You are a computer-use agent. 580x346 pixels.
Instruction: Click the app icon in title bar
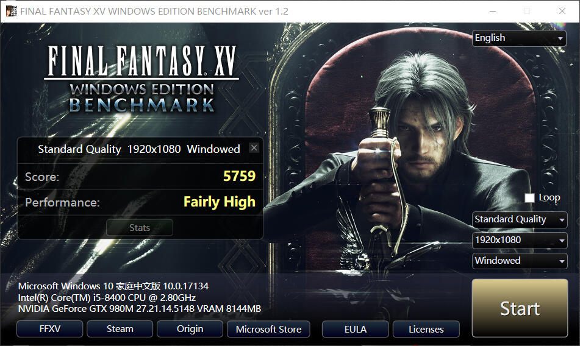(12, 11)
